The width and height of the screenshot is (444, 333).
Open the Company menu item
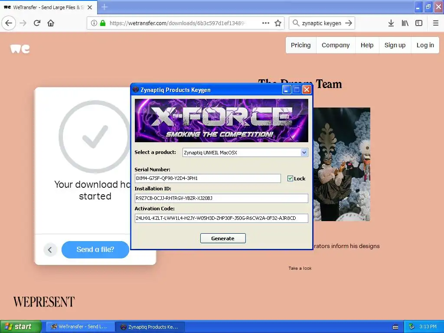pos(336,45)
